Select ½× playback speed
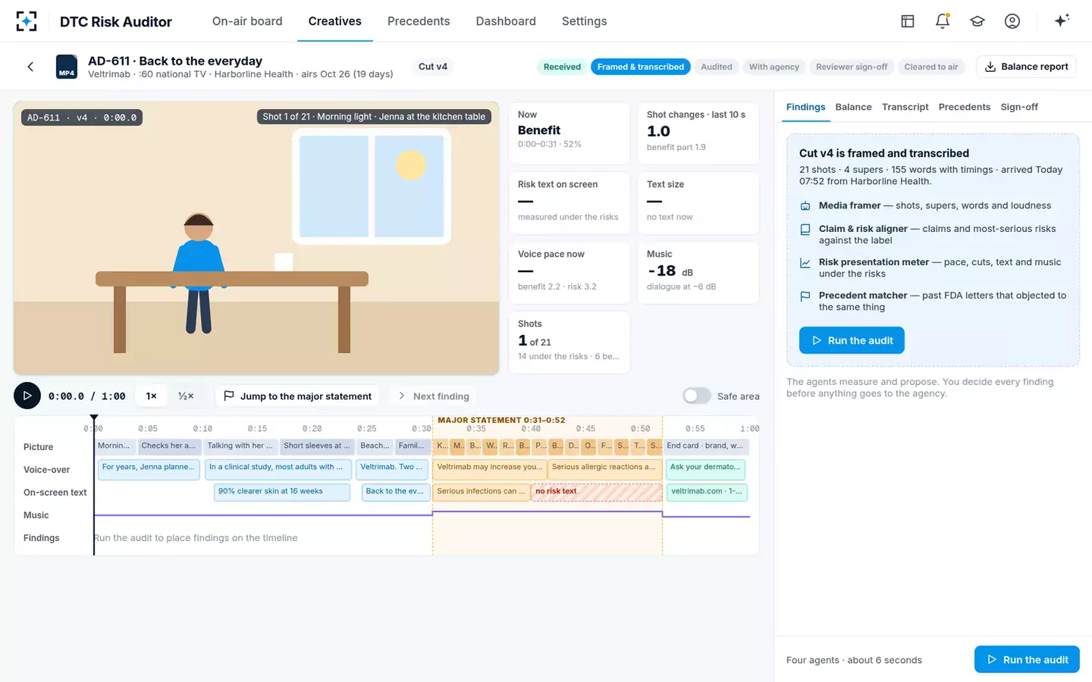 [x=186, y=396]
